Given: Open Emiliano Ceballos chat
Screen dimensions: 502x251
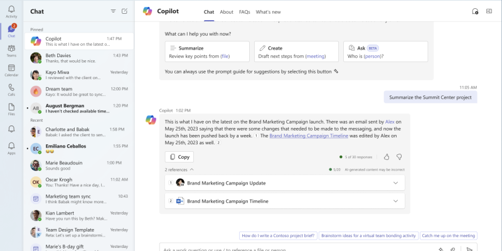Looking at the screenshot, I should point(79,149).
